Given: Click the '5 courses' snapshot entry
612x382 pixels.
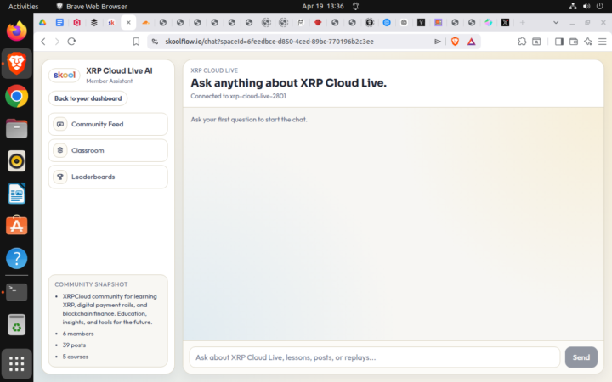Looking at the screenshot, I should click(76, 357).
